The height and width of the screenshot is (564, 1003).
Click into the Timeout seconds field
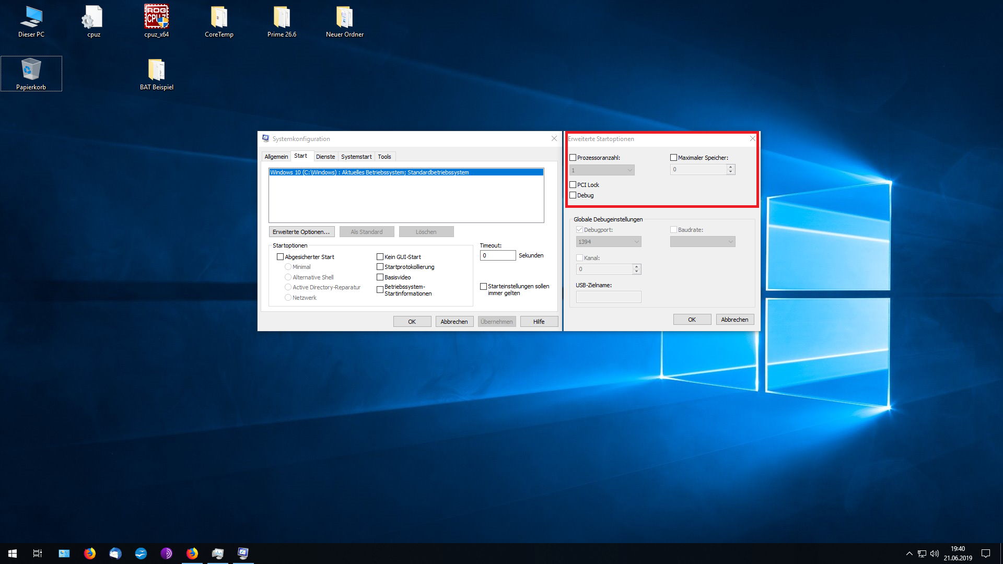[x=497, y=255]
